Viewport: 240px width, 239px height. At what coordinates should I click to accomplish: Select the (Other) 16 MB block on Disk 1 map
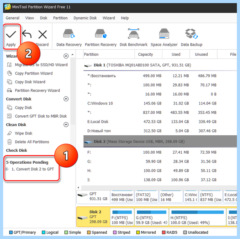pyautogui.click(x=171, y=197)
